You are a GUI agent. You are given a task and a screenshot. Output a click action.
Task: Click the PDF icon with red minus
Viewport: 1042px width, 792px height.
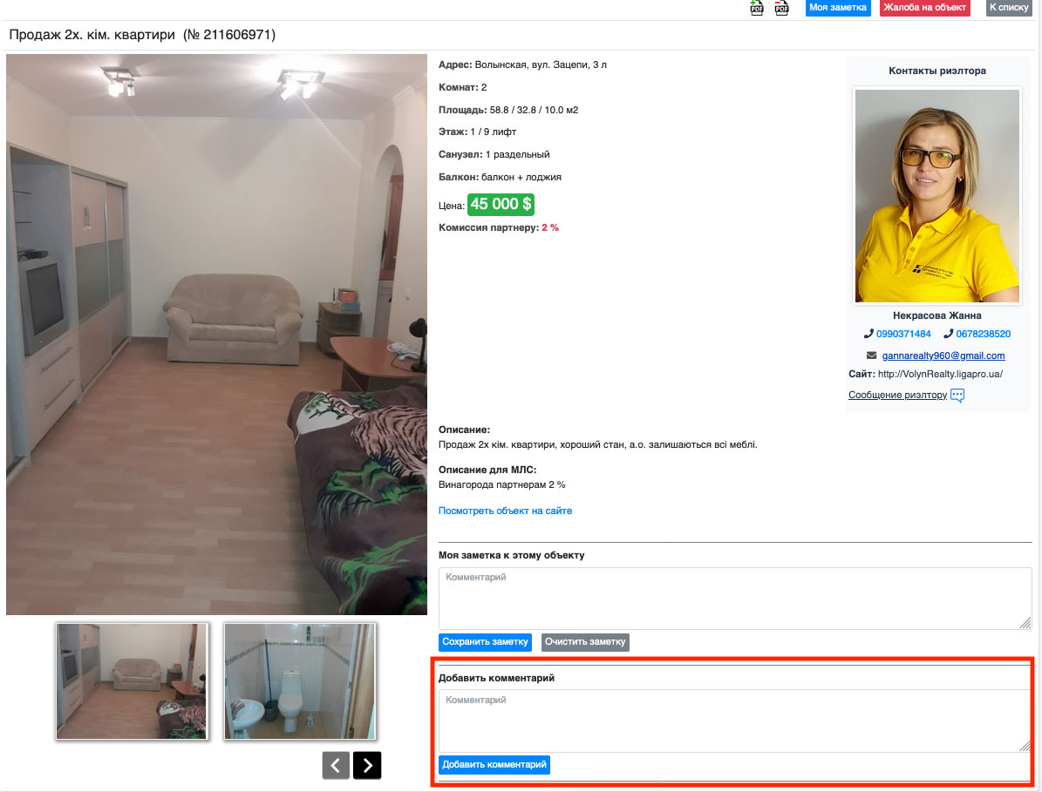[x=781, y=7]
